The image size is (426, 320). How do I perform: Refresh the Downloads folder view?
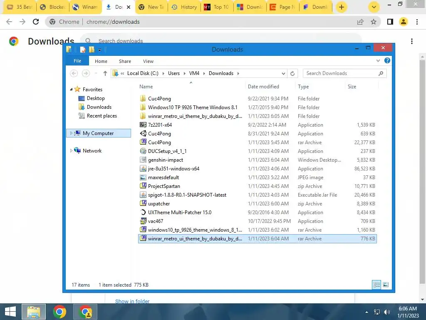[x=292, y=73]
